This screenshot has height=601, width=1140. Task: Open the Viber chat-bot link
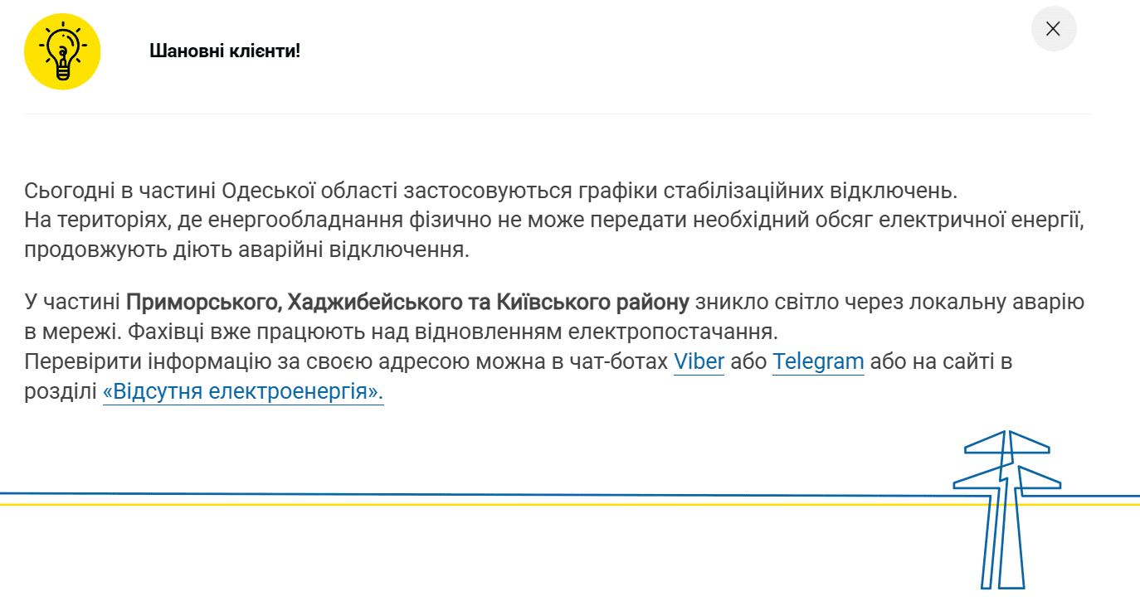pyautogui.click(x=699, y=362)
